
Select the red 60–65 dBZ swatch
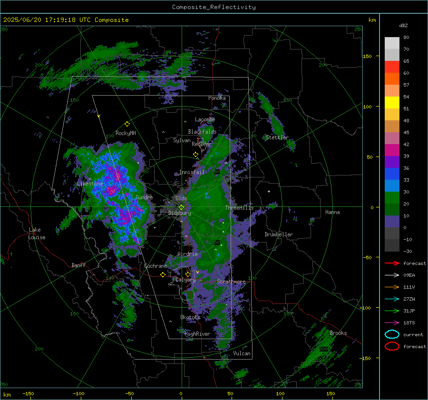[392, 67]
